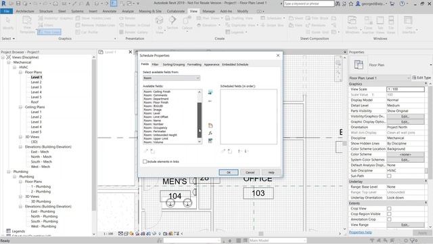Collapse the HVAC Floor Plans node

pos(20,73)
